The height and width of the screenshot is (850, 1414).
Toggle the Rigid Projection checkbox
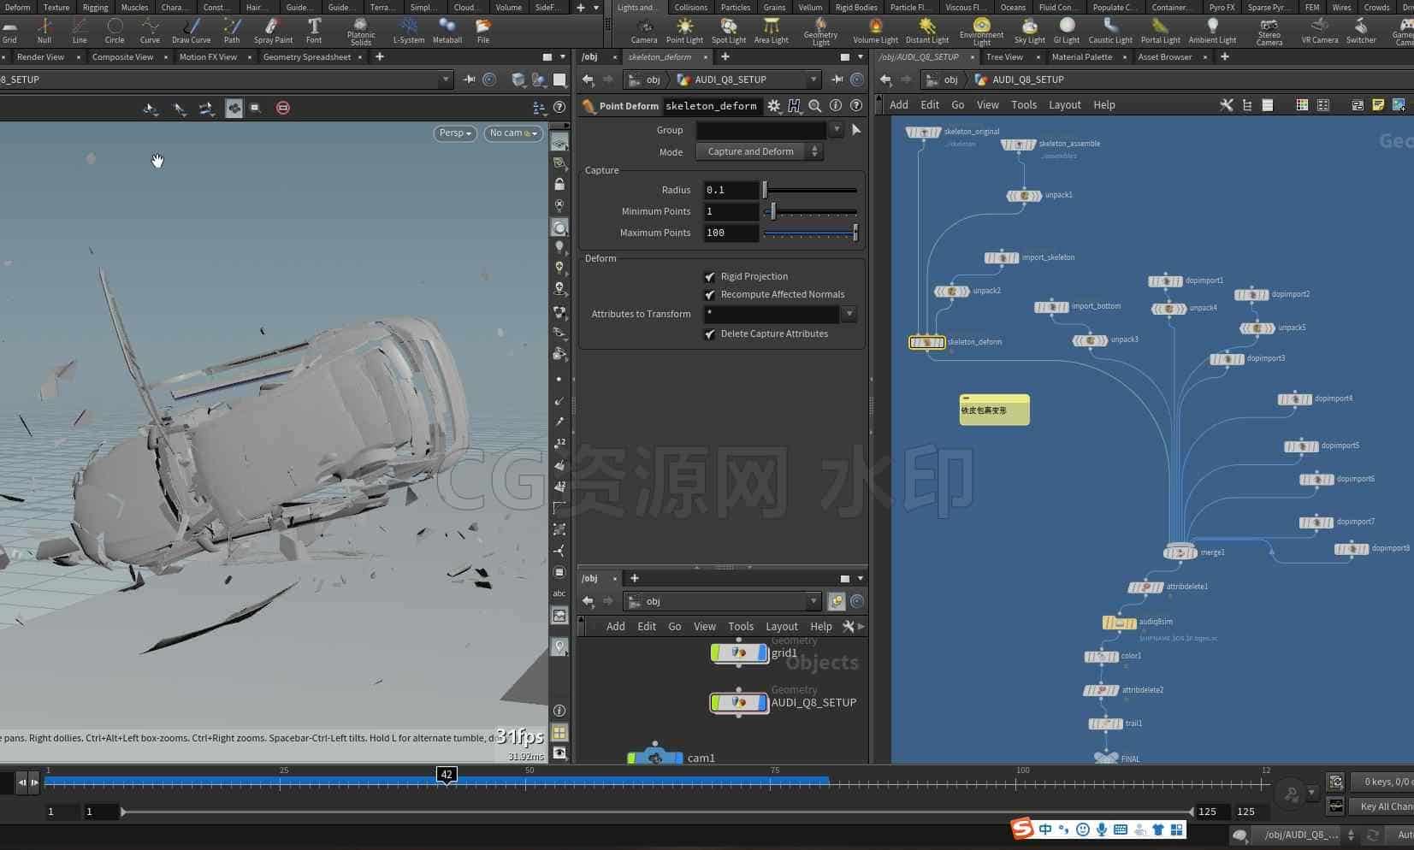[x=710, y=276]
